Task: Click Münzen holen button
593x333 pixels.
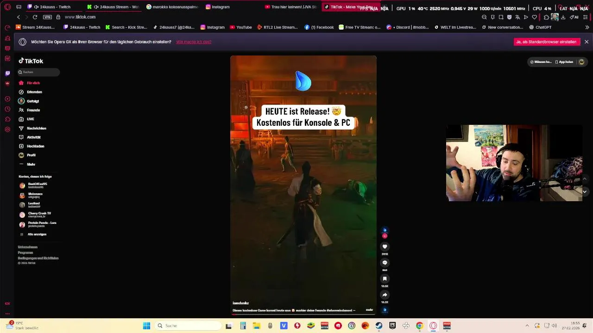Action: [541, 62]
